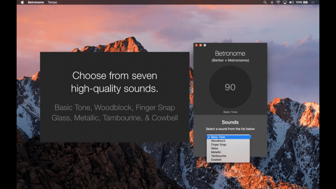Click the 100% battery percentage text
Image resolution: width=336 pixels, height=189 pixels.
299,2
